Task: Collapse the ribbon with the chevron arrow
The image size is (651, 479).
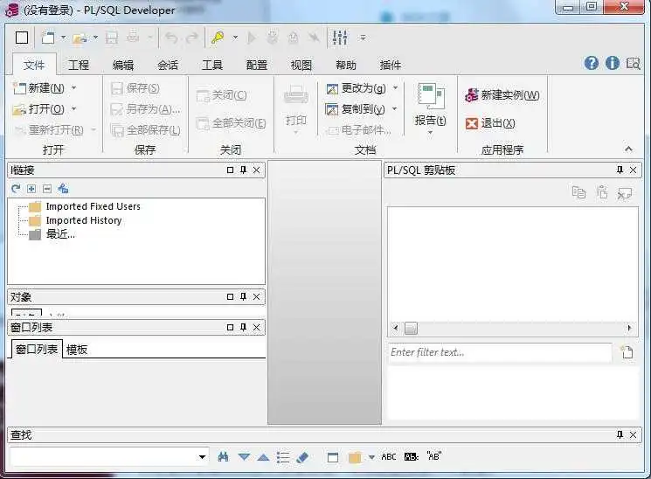Action: coord(628,149)
